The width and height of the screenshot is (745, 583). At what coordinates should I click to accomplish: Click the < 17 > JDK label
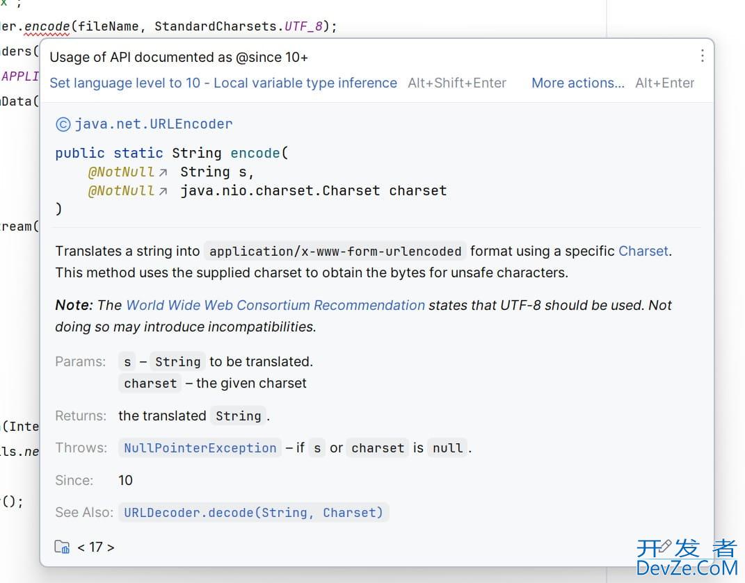(96, 547)
